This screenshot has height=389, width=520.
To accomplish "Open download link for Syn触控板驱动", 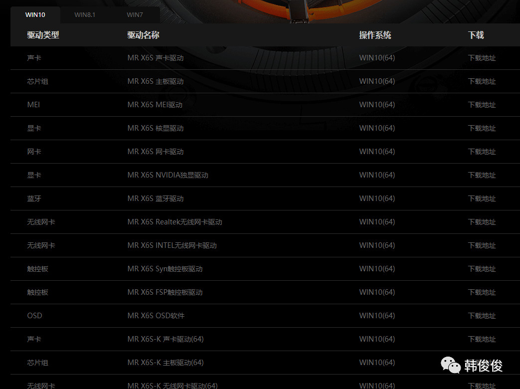I will 482,269.
